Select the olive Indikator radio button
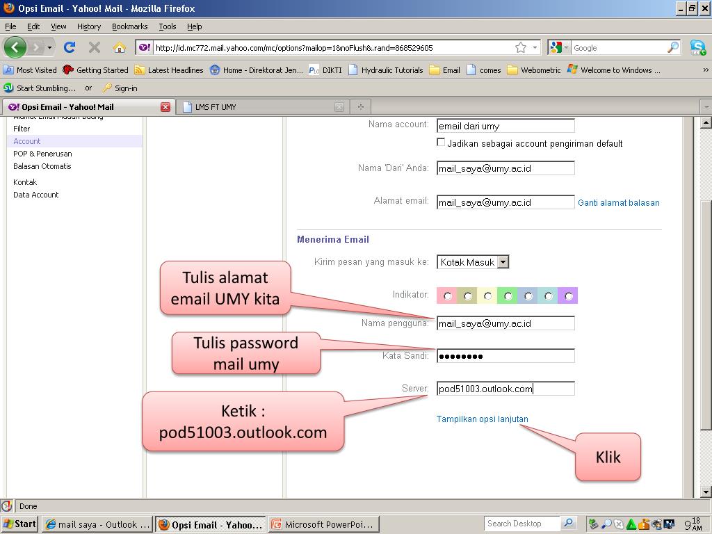The width and height of the screenshot is (712, 534). coord(467,296)
